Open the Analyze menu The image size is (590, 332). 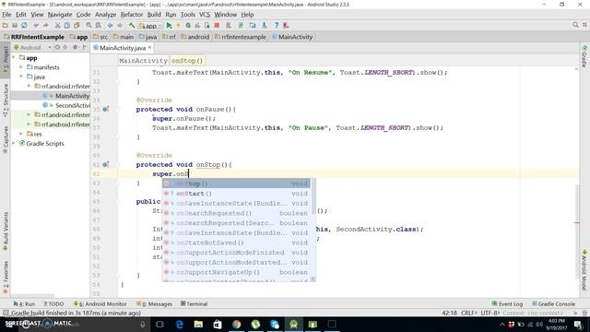point(105,15)
